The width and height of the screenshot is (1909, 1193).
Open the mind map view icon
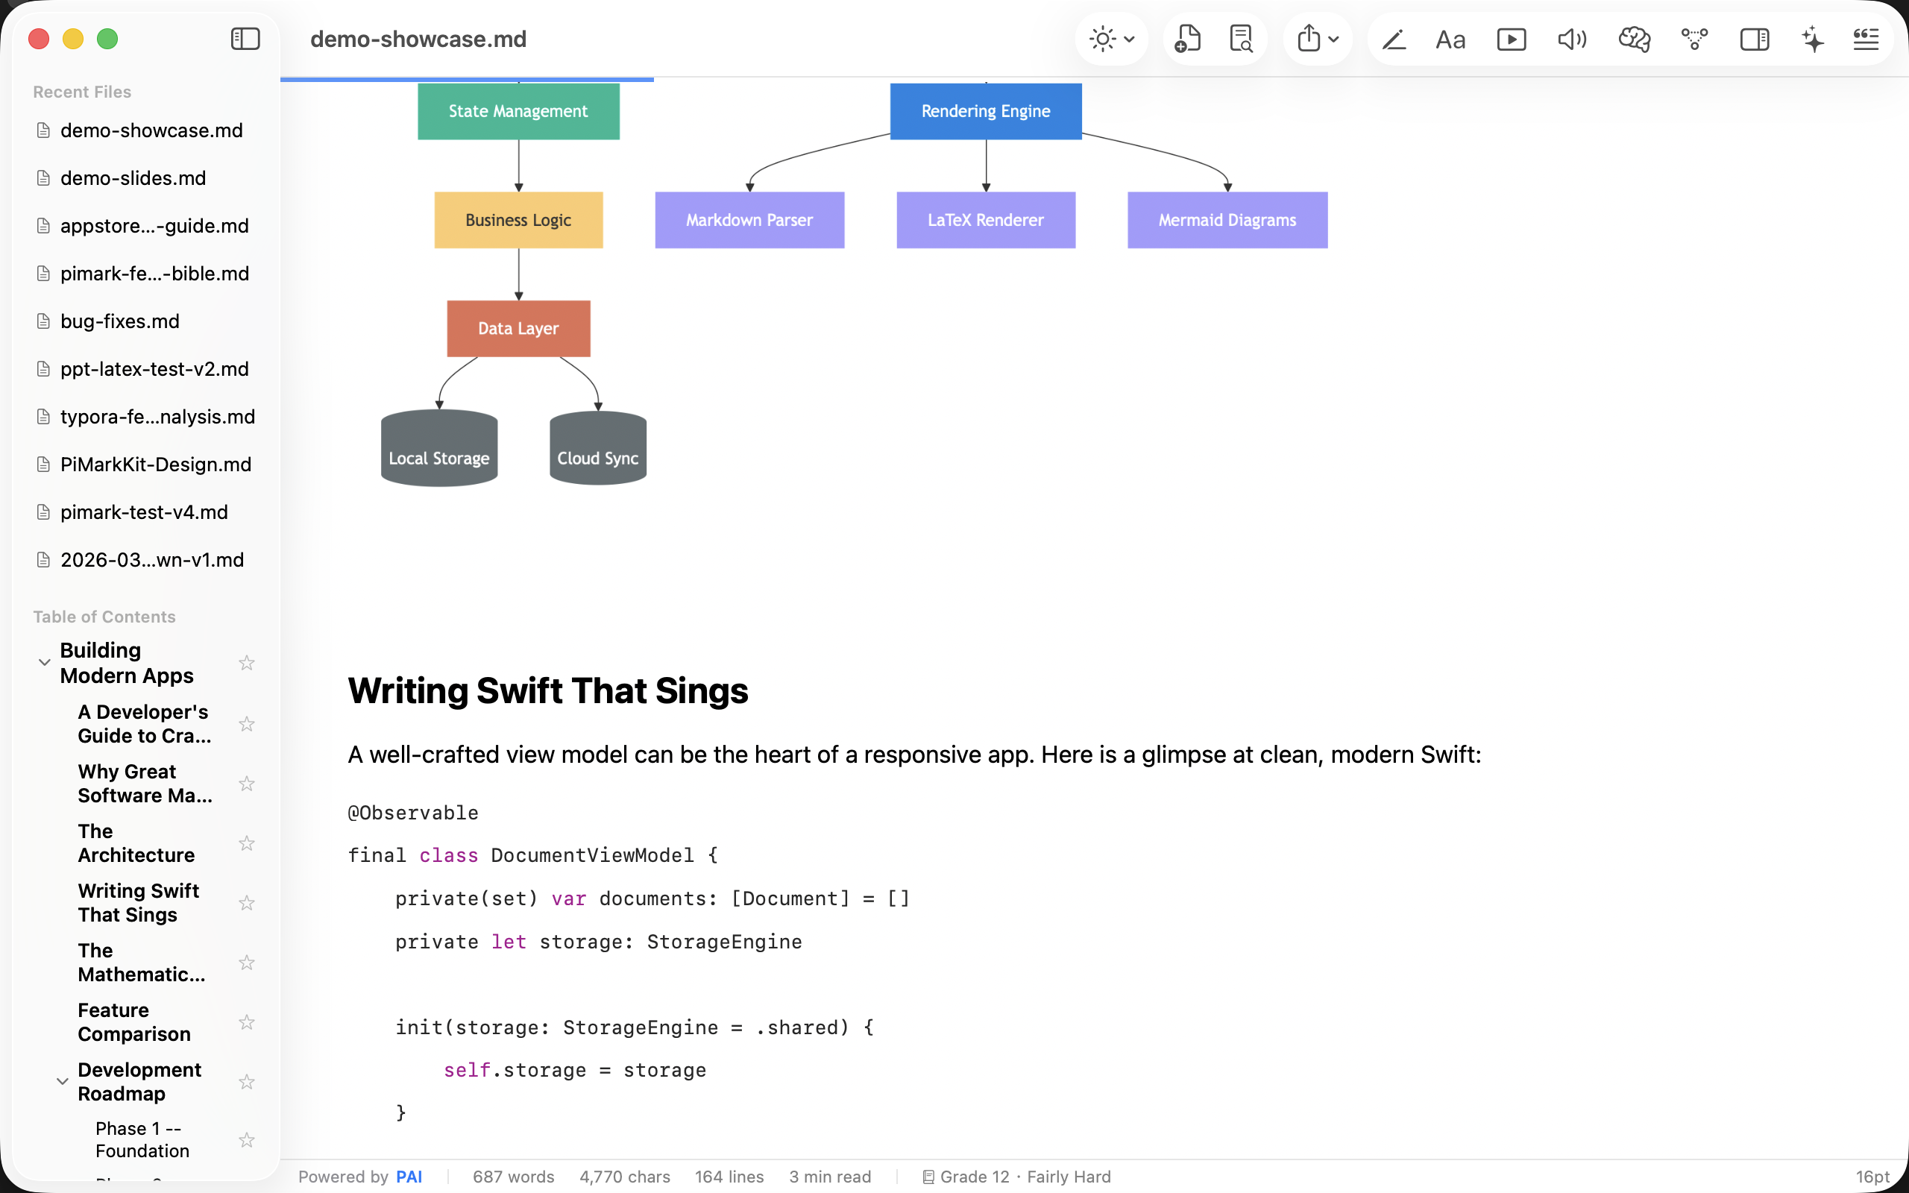(x=1694, y=39)
